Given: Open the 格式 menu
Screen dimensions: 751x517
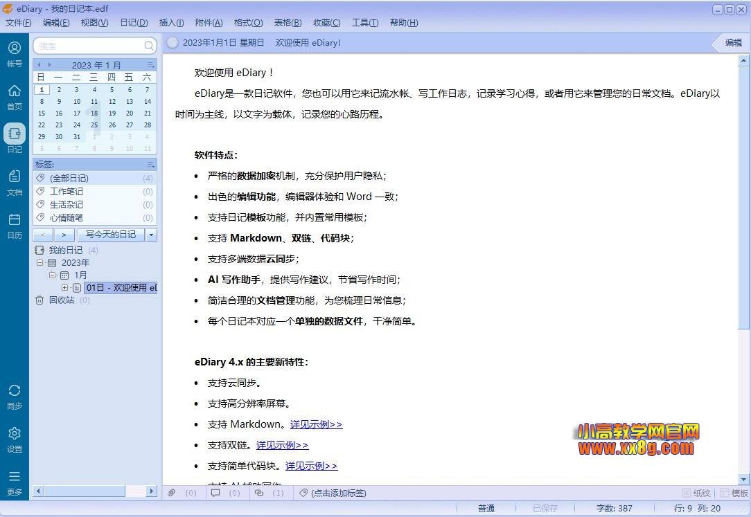Looking at the screenshot, I should point(248,22).
